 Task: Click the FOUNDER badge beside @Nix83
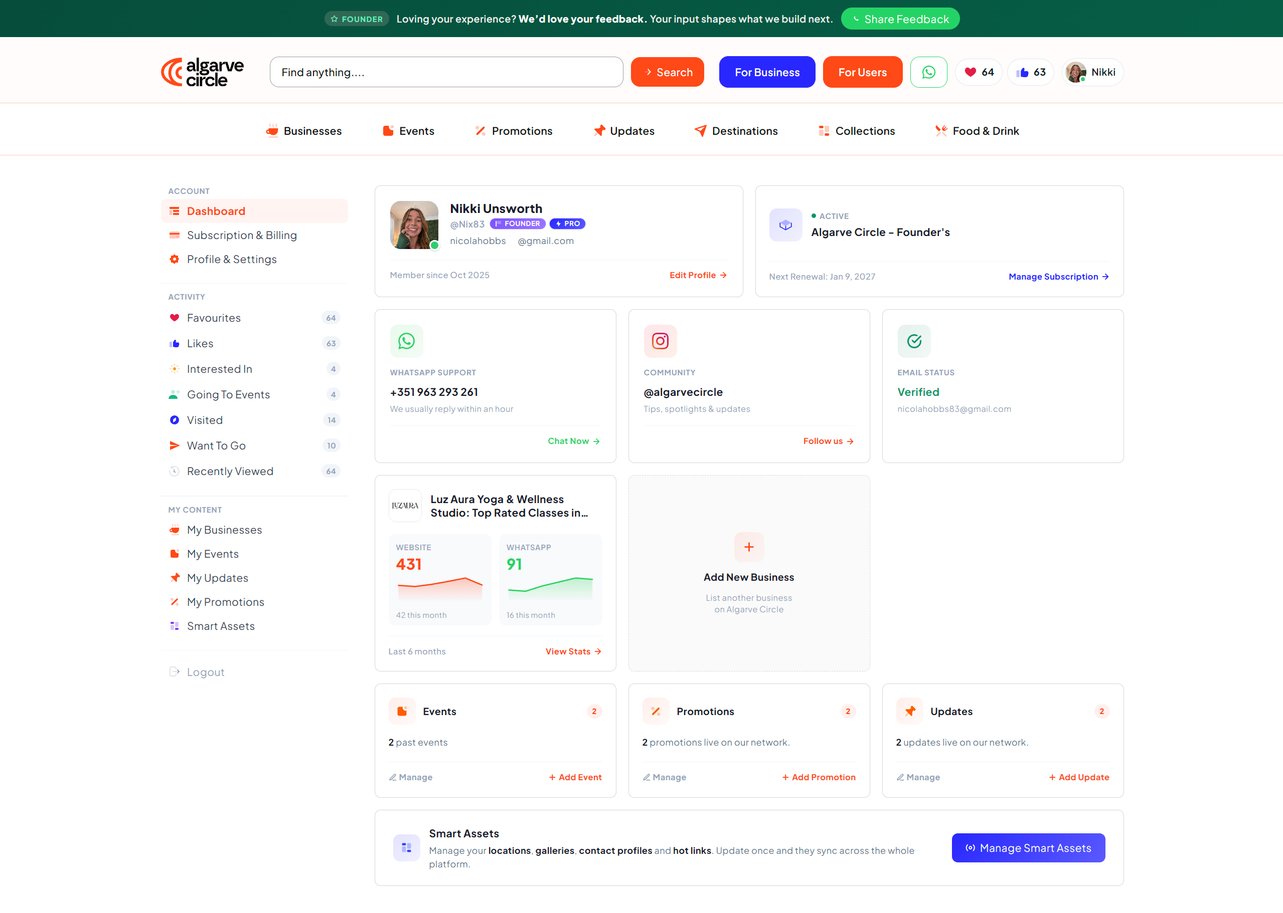point(518,224)
